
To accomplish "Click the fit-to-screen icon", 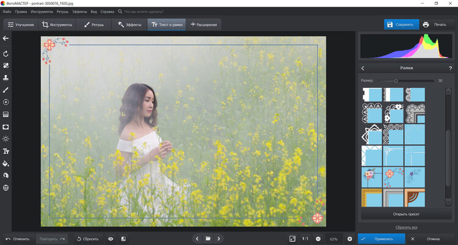I will click(x=293, y=238).
